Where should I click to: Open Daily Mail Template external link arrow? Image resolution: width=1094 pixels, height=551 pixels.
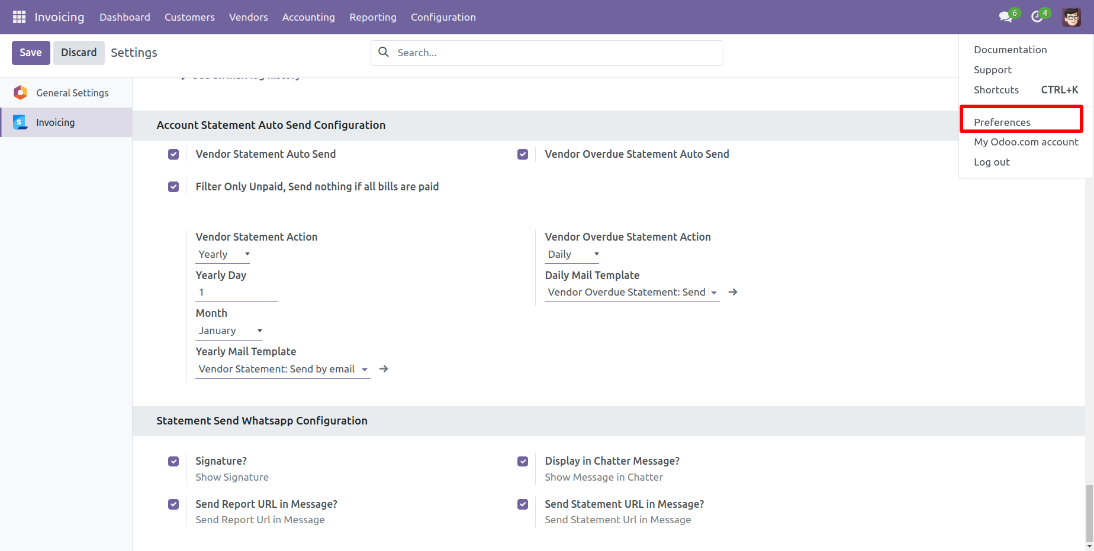pos(733,292)
